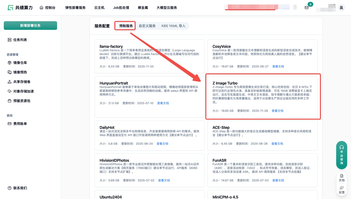
Task: Select the Z Image Turbo service card
Action: pos(262,97)
